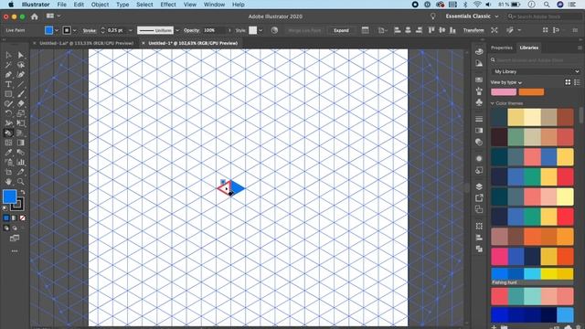The width and height of the screenshot is (585, 329).
Task: Open stroke weight dropdown list
Action: click(x=130, y=30)
